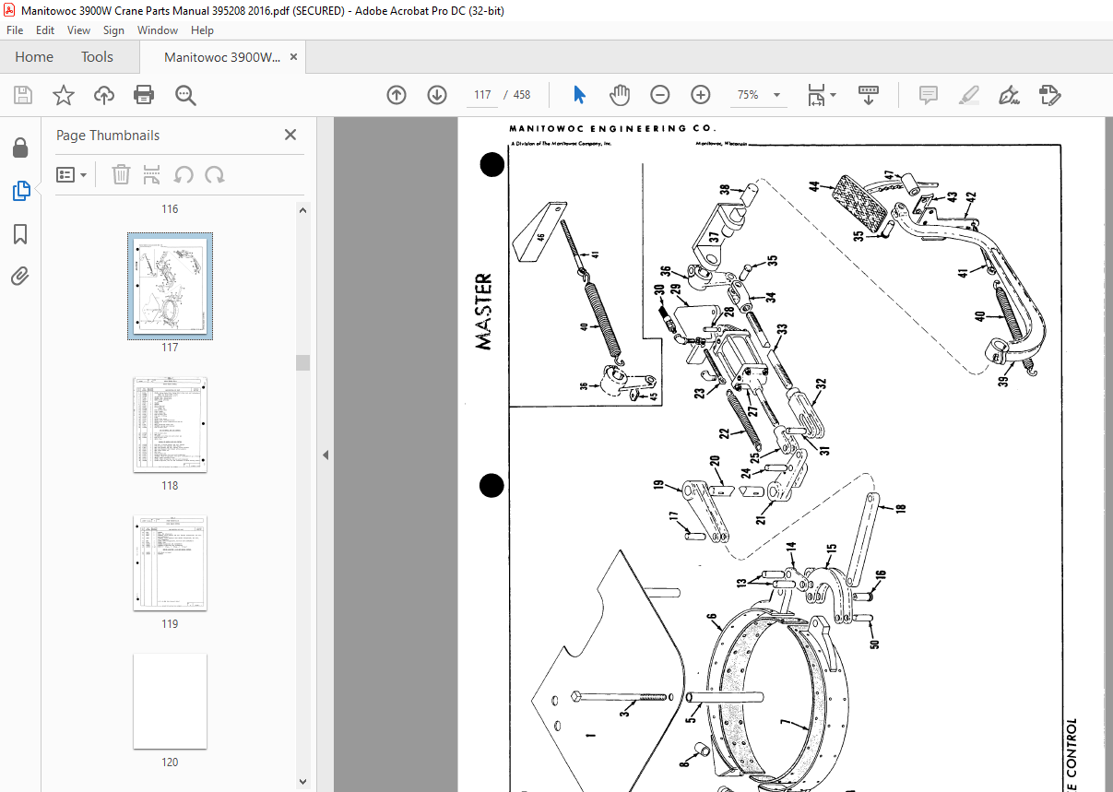Click the page number field showing 117
1113x792 pixels.
[482, 95]
